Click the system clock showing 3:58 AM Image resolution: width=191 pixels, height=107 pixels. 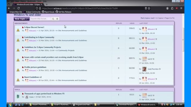tap(179, 105)
